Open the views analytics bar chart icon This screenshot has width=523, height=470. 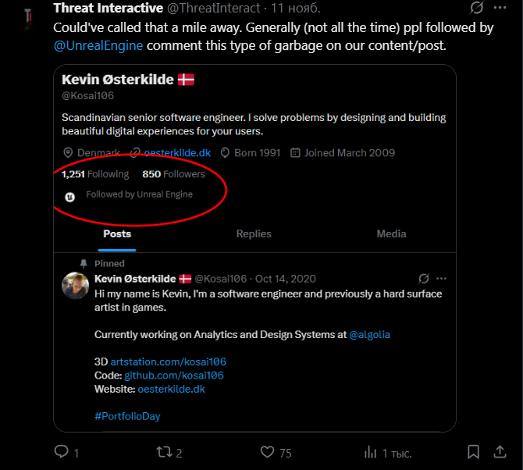click(x=371, y=452)
